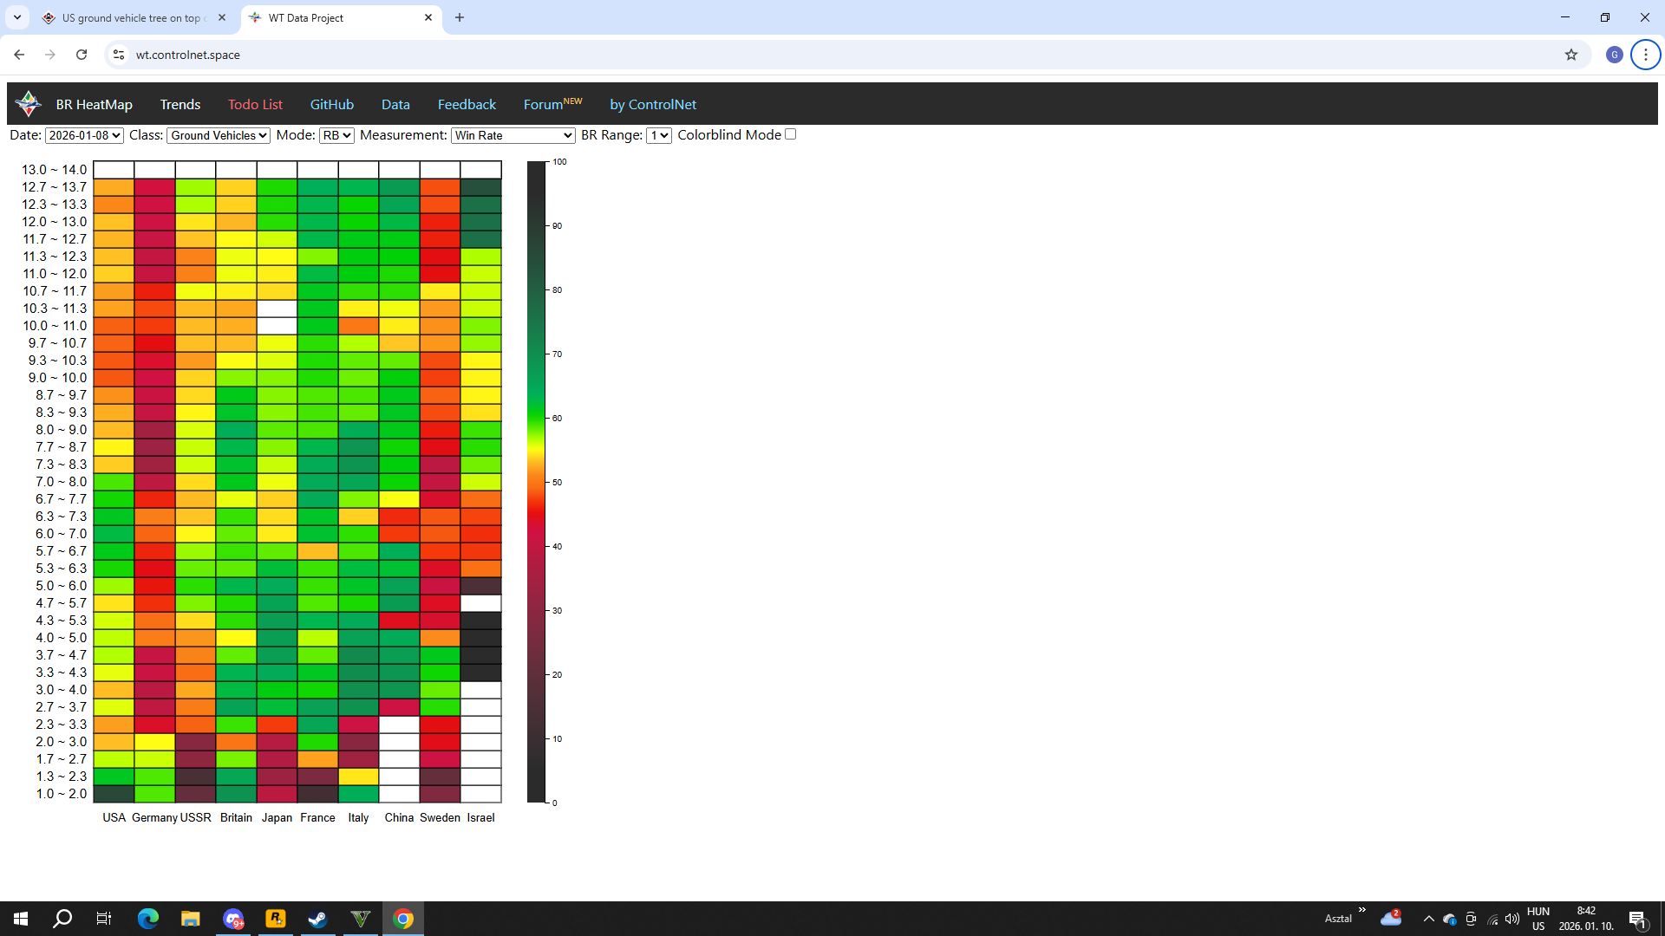Viewport: 1665px width, 936px height.
Task: Expand the Class Ground Vehicles dropdown
Action: [x=219, y=135]
